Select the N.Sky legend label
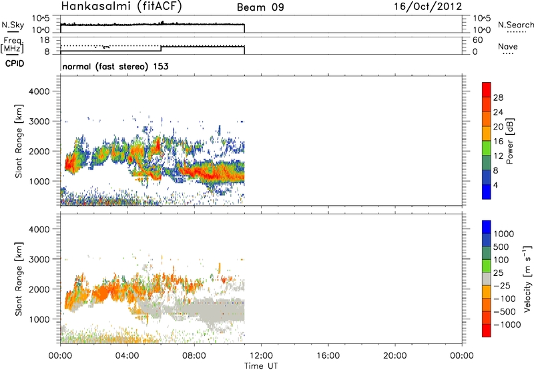The image size is (534, 370). point(13,25)
